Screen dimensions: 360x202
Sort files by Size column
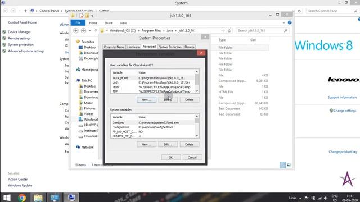253,40
